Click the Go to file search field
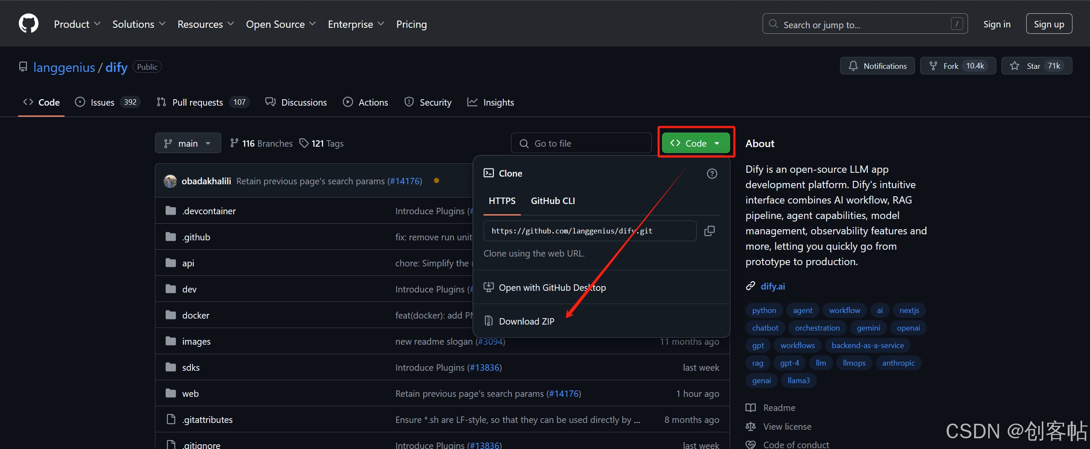The width and height of the screenshot is (1090, 449). 581,143
